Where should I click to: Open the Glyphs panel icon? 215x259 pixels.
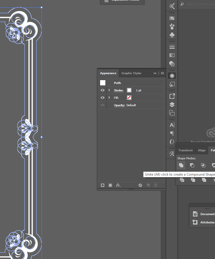pyautogui.click(x=172, y=154)
